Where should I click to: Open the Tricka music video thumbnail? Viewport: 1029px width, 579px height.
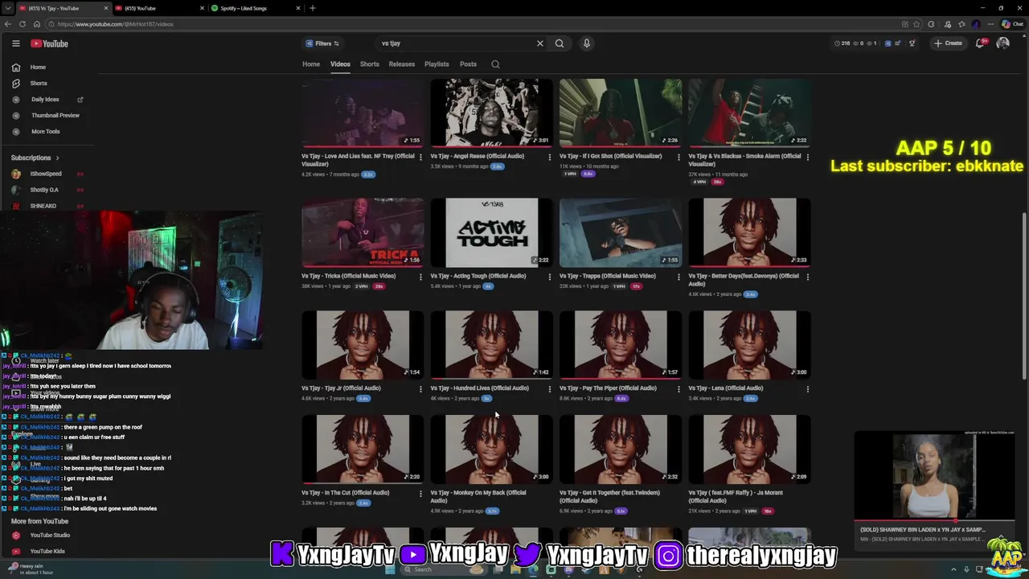(363, 232)
